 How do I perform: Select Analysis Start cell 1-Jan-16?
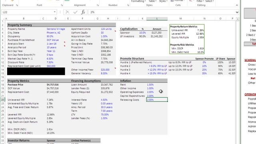[x=52, y=44]
